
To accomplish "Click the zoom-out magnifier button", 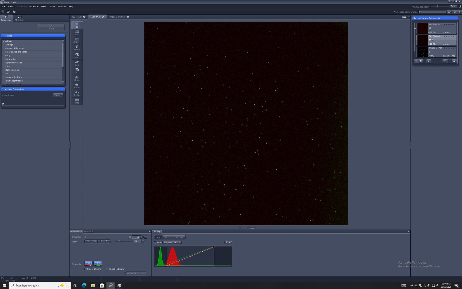I will [x=101, y=241].
